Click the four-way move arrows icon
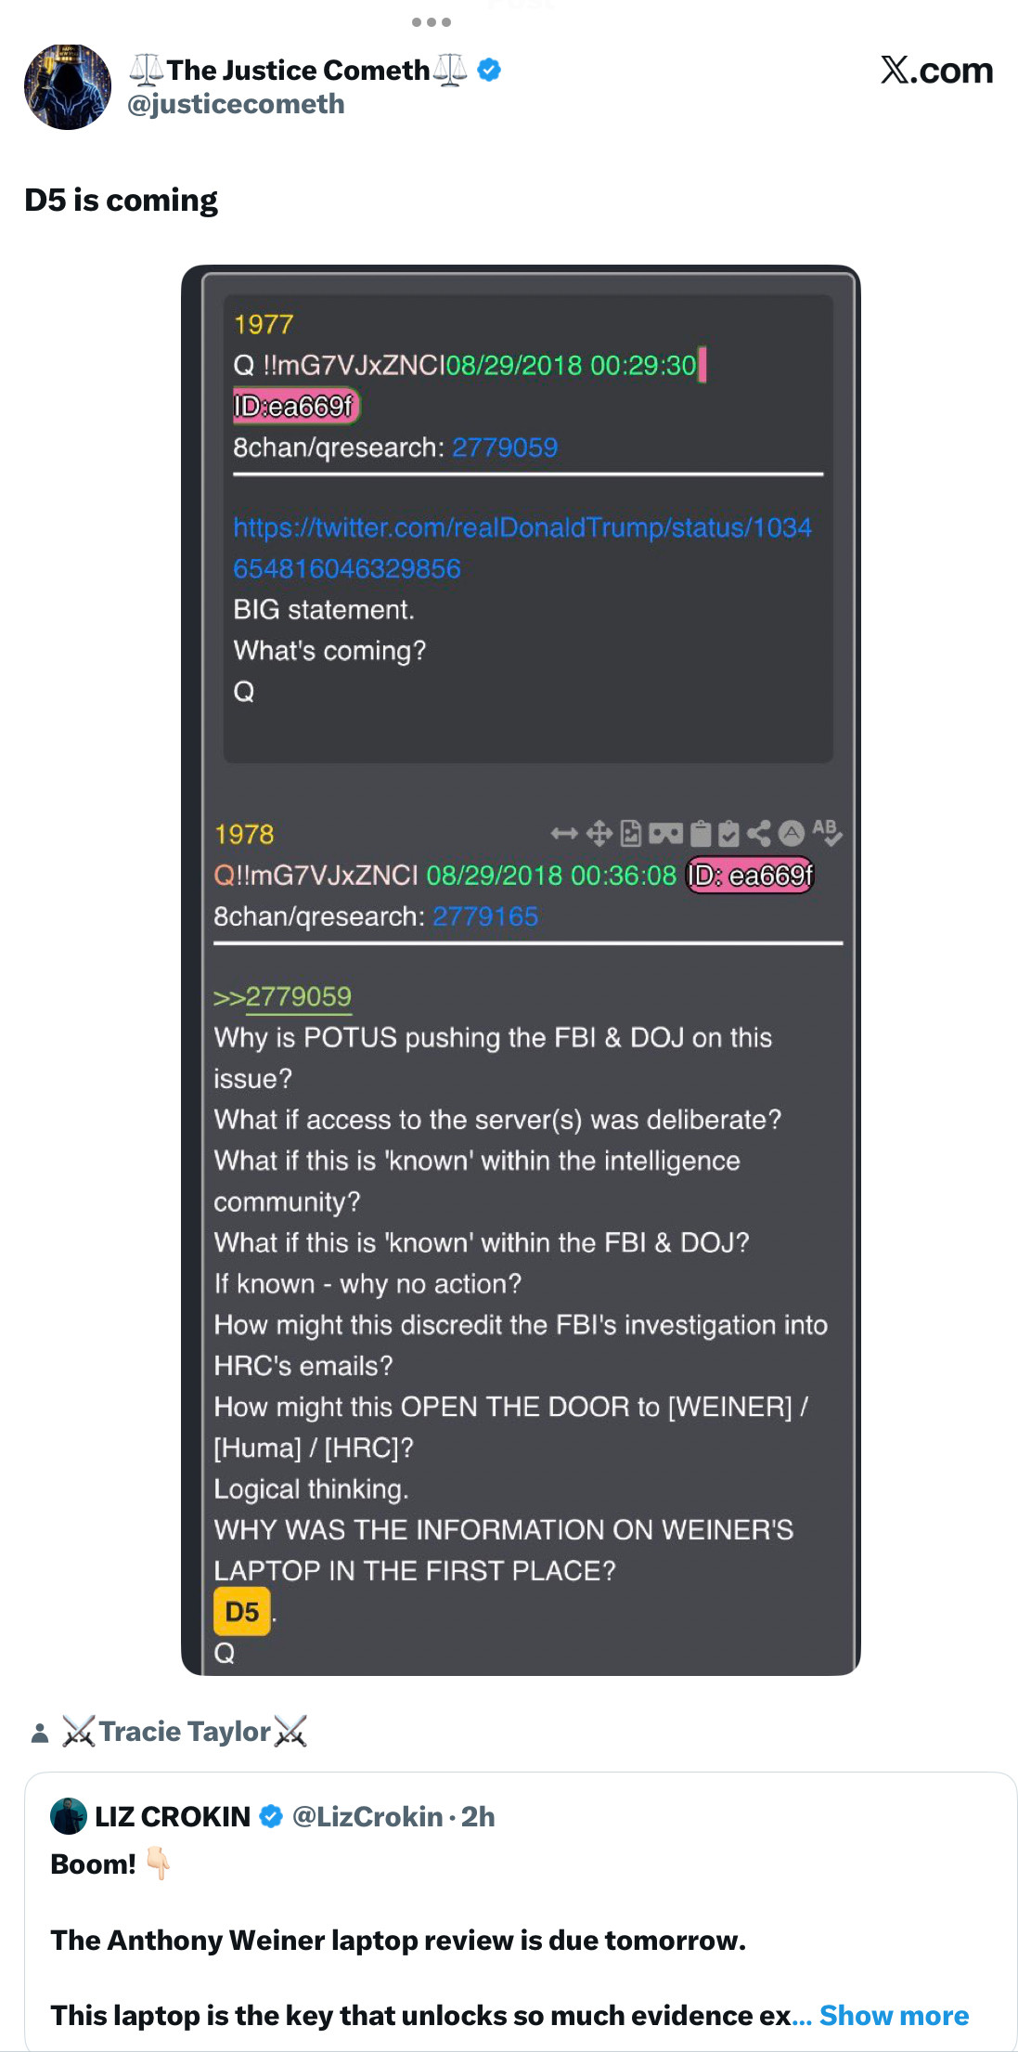 pos(599,834)
